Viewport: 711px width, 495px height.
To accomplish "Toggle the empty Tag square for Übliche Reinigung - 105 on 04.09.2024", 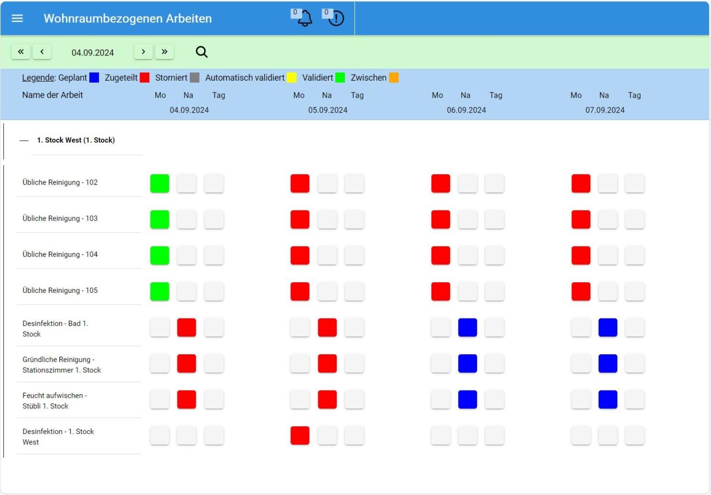I will 213,291.
